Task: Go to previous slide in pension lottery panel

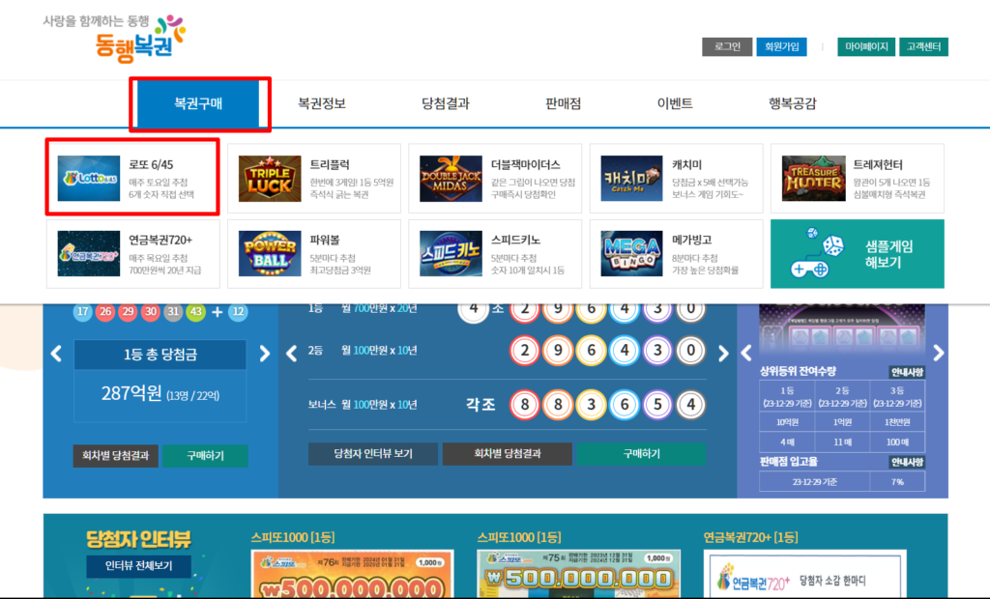Action: (291, 354)
